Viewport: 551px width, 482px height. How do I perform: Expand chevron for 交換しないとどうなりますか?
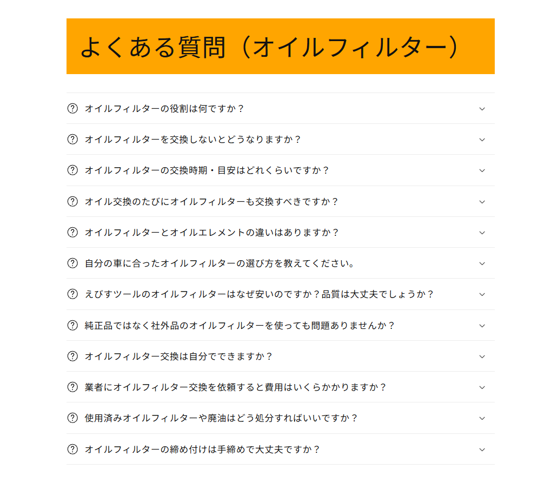point(482,140)
